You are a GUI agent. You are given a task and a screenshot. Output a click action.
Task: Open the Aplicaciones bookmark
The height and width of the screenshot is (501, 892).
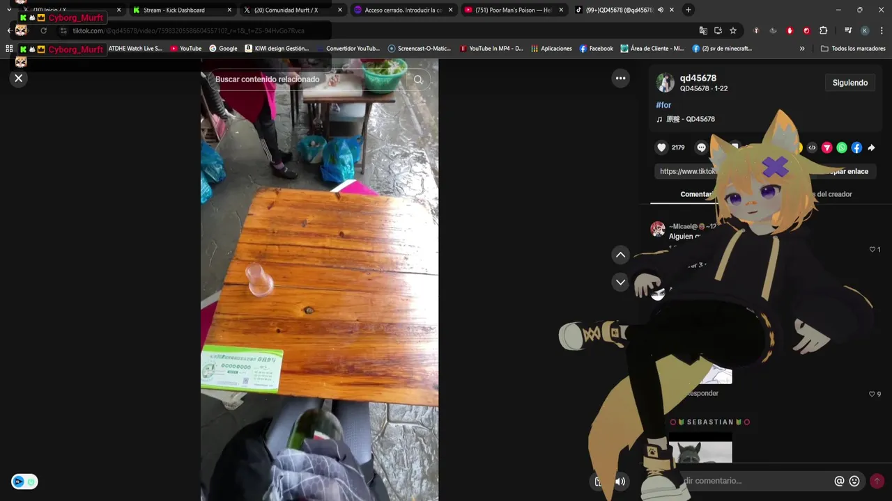552,49
